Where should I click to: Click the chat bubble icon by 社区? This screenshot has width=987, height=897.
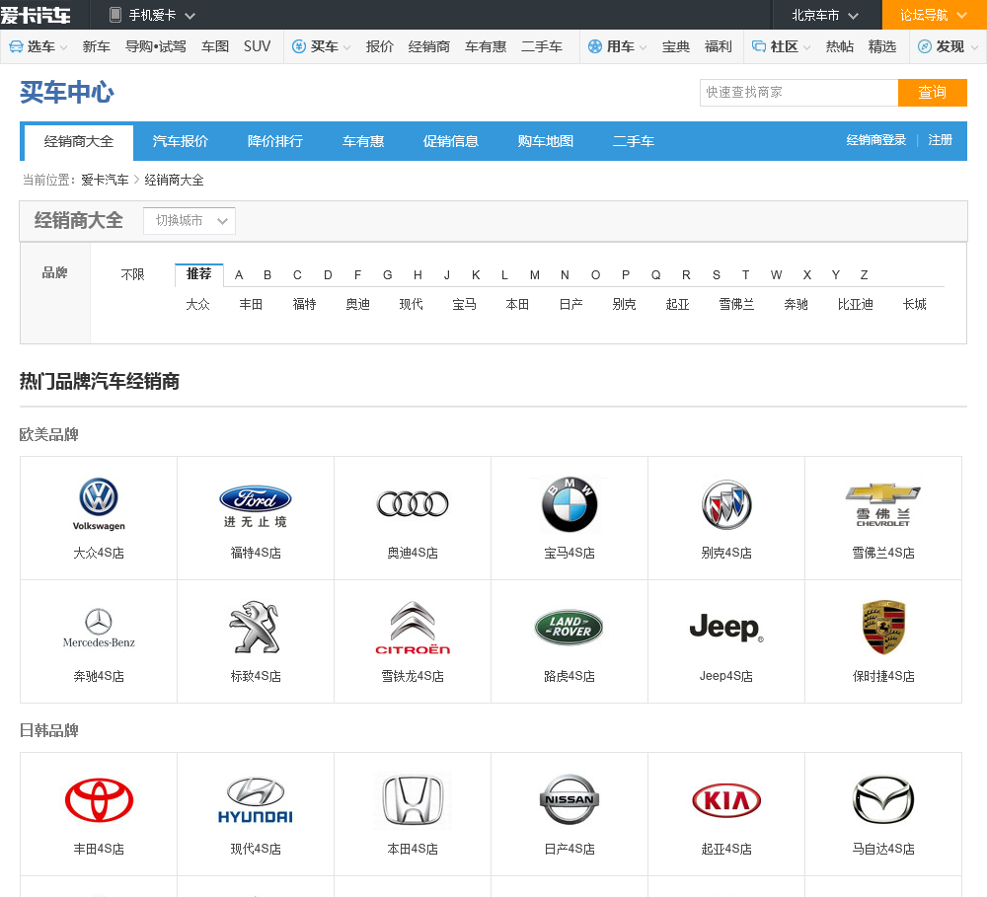[x=759, y=46]
